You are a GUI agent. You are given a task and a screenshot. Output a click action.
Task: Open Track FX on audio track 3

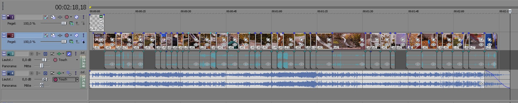click(x=59, y=54)
